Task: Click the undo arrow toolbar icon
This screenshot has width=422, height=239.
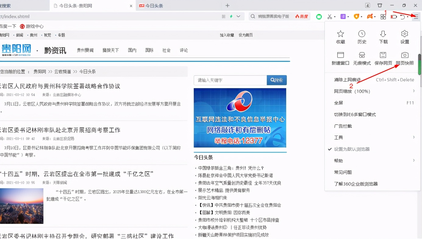Action: click(x=402, y=17)
